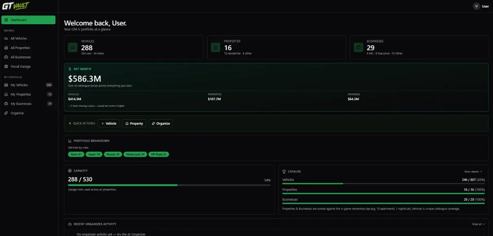Open My Properties in the sidebar
The width and height of the screenshot is (493, 236).
28,94
